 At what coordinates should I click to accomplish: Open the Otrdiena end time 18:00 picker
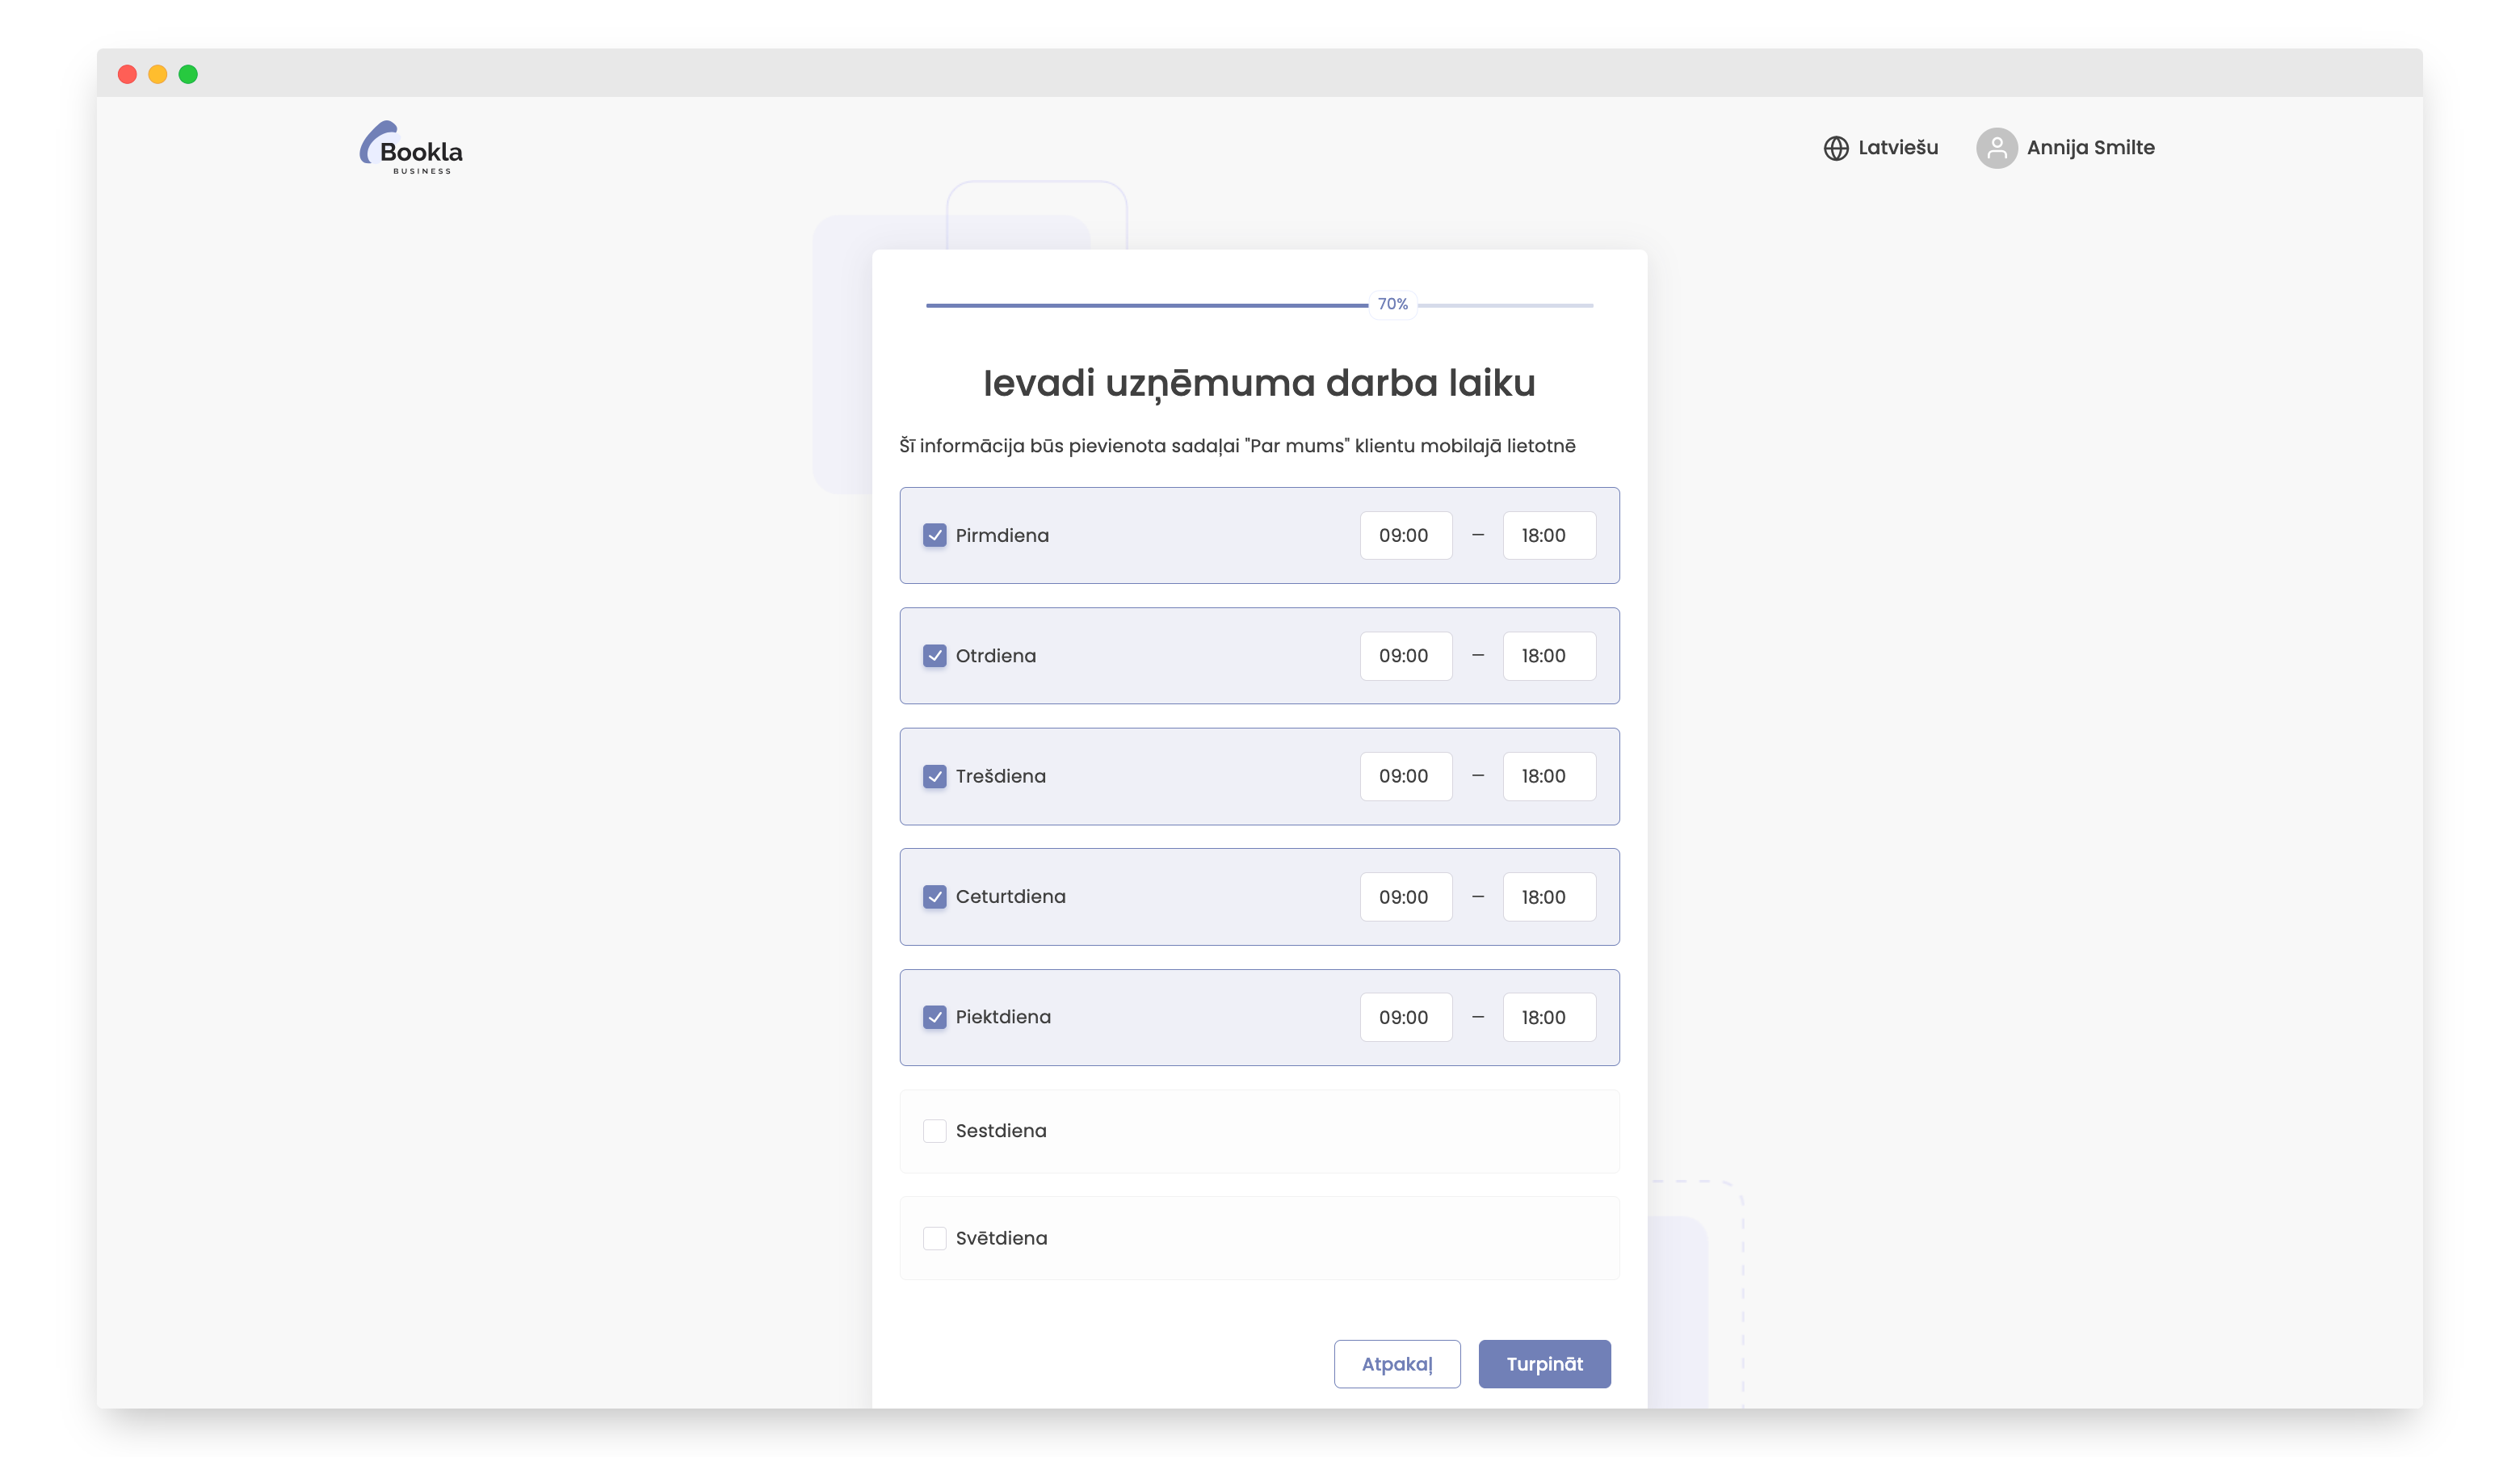pos(1548,656)
